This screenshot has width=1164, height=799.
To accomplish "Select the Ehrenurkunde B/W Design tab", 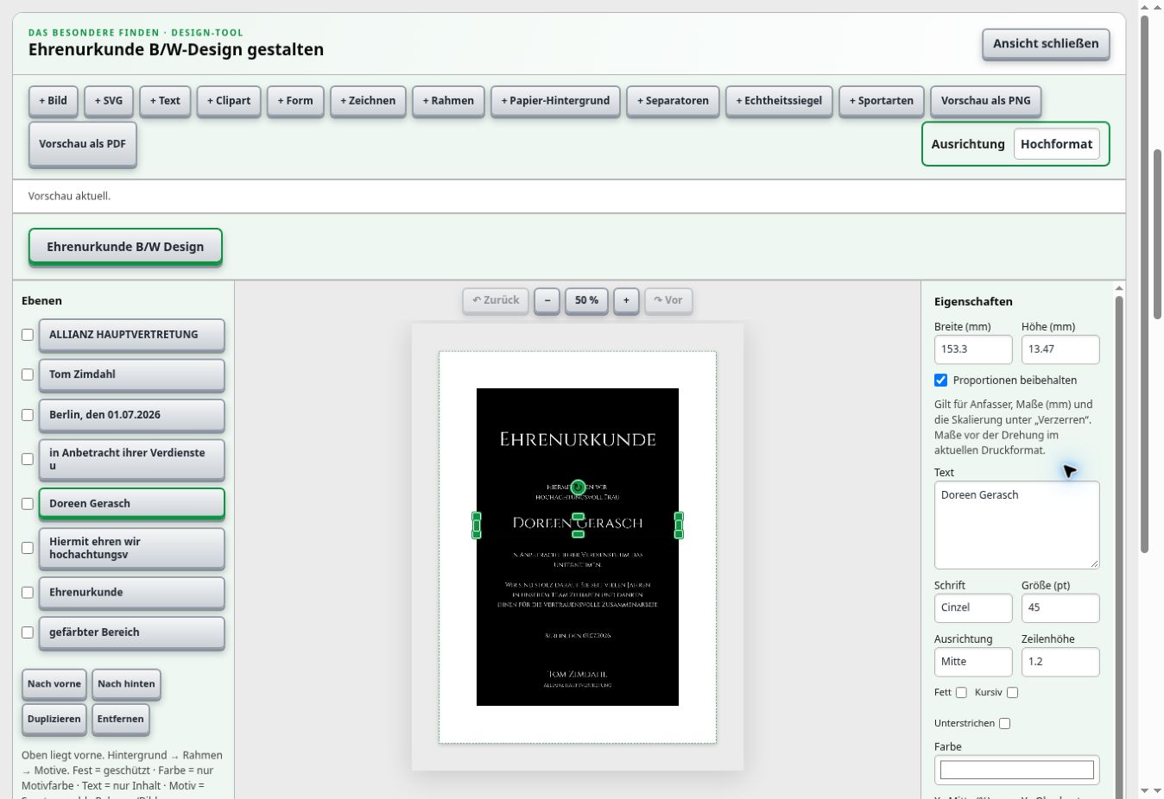I will click(x=125, y=247).
